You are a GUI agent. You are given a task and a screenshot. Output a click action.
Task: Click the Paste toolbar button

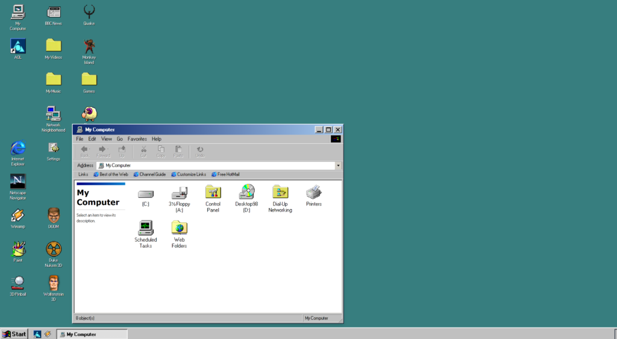pyautogui.click(x=178, y=151)
